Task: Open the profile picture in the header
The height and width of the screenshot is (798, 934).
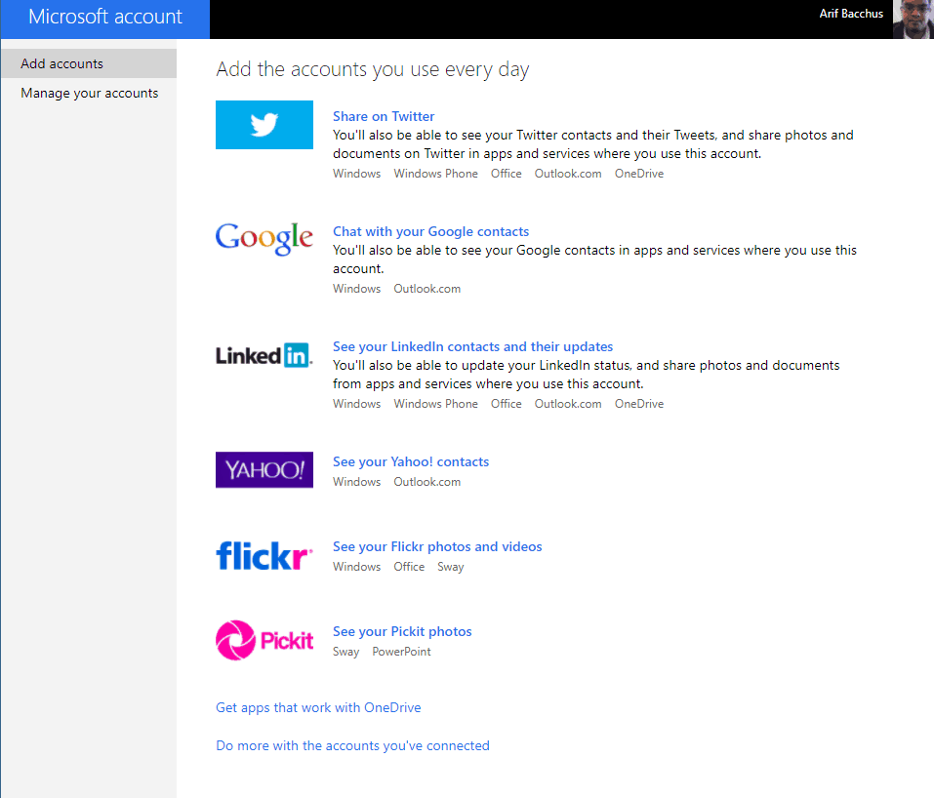Action: pos(914,20)
